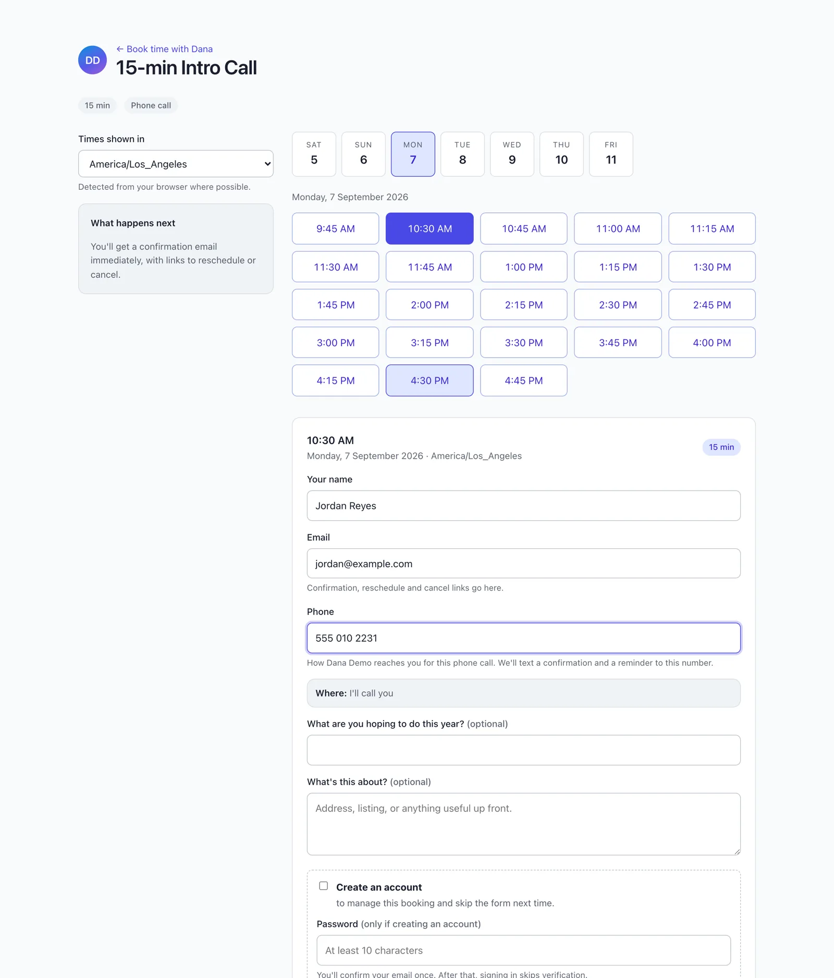Select the 4:45 PM slot
This screenshot has height=978, width=834.
click(x=524, y=381)
